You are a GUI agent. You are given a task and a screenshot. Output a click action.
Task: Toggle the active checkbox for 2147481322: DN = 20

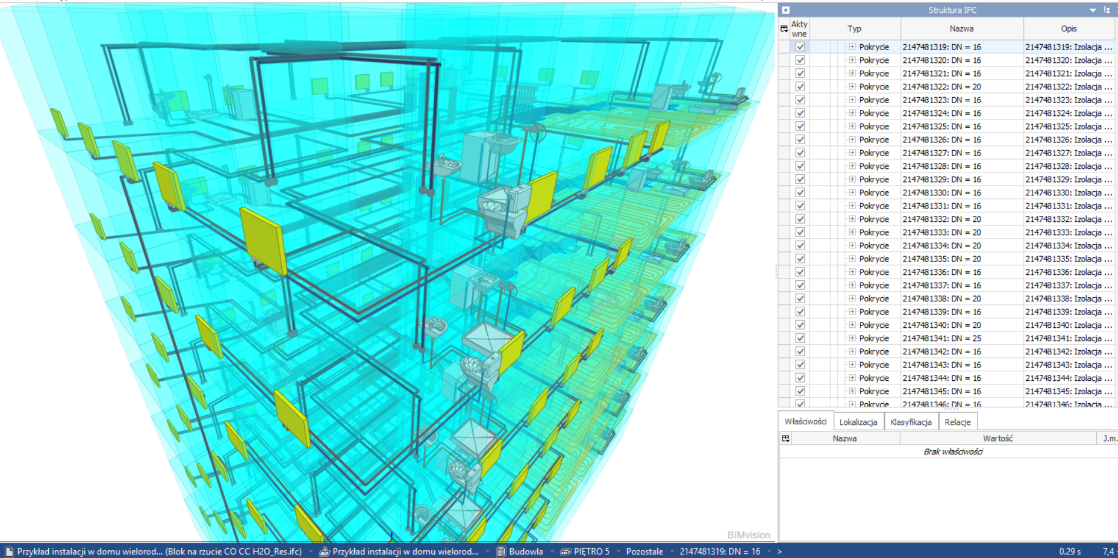(x=800, y=87)
